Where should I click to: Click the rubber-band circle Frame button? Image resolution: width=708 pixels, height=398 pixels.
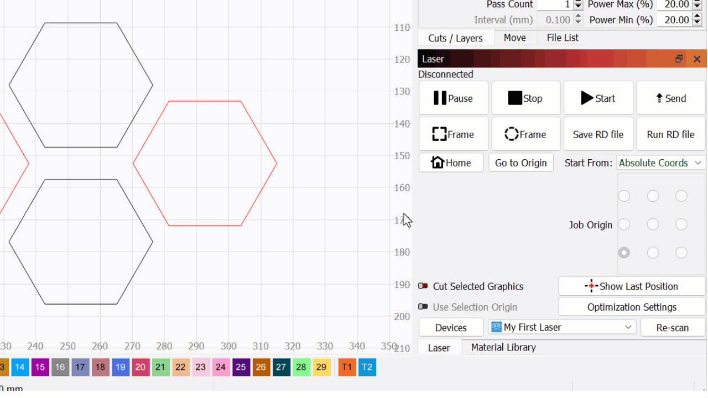click(x=525, y=134)
